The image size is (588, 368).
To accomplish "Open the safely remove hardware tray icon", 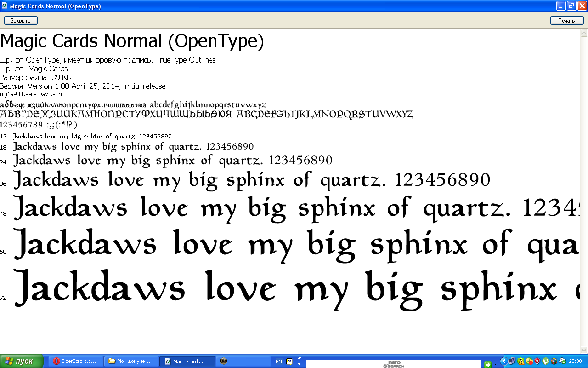I will (x=562, y=362).
